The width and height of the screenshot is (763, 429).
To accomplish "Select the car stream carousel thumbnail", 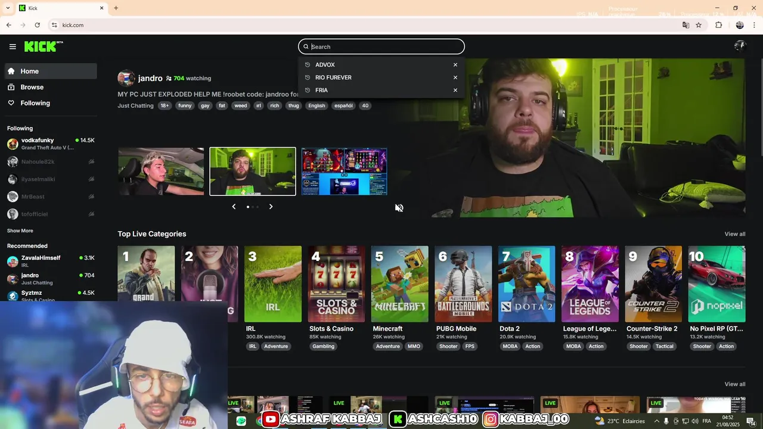I will (161, 172).
